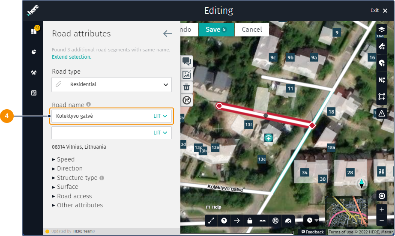
Task: Click the direction arrow icon in bottom toolbar
Action: (x=237, y=221)
